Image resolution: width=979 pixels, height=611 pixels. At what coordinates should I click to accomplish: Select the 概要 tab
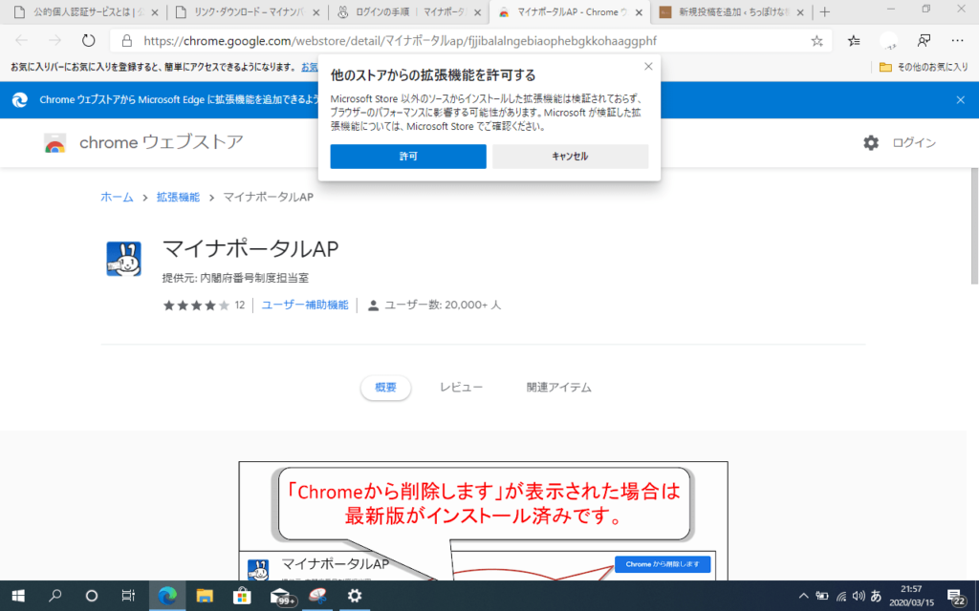(385, 388)
